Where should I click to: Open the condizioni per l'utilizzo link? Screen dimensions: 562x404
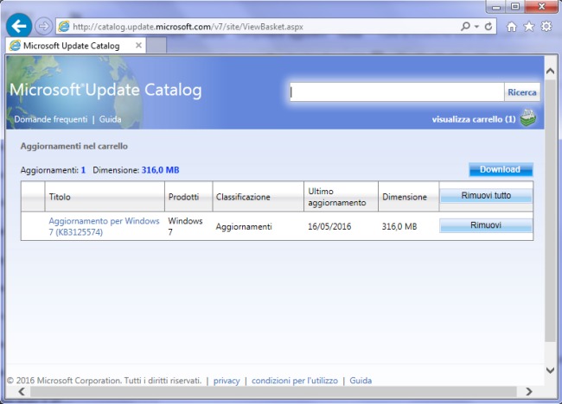coord(295,381)
